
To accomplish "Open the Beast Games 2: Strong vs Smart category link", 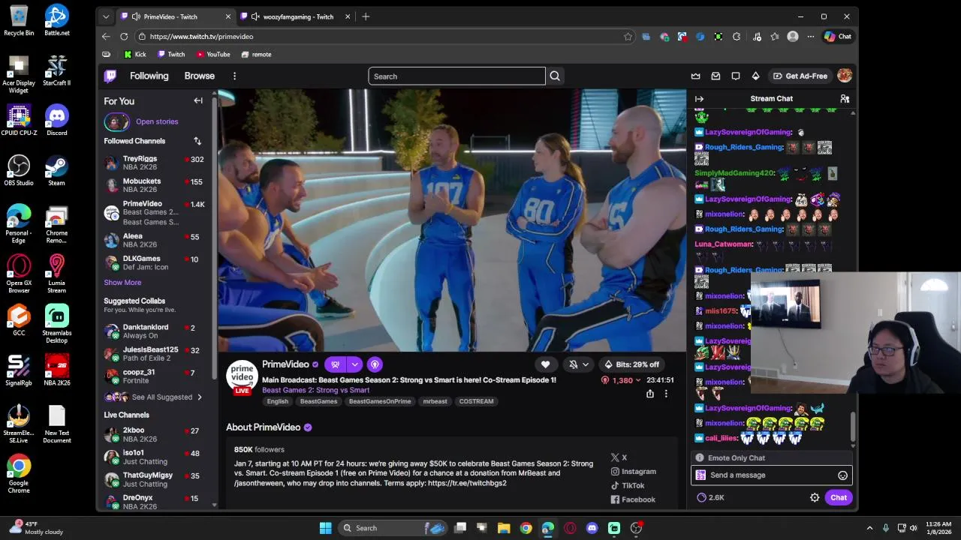I will click(315, 390).
